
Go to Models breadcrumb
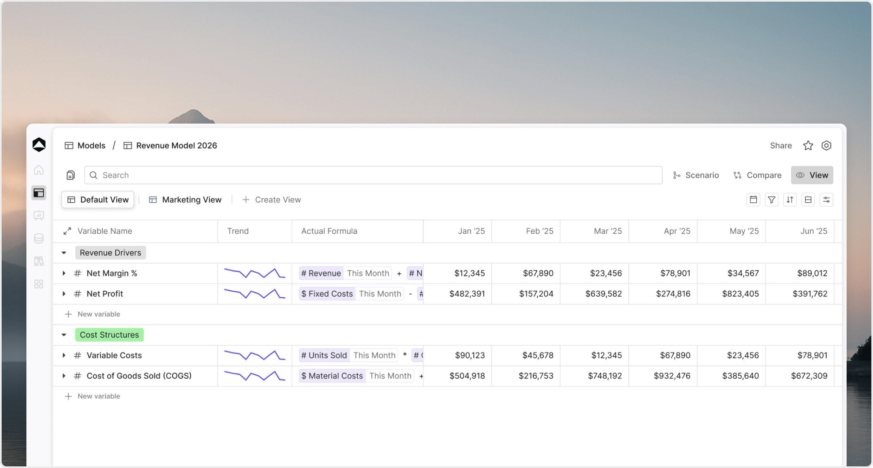[85, 145]
